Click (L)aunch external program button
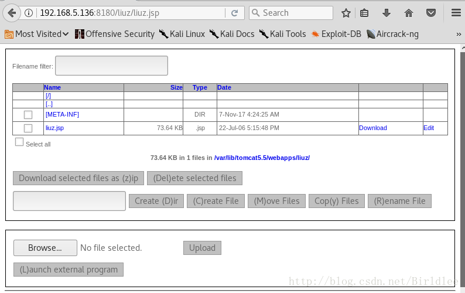 pos(69,270)
